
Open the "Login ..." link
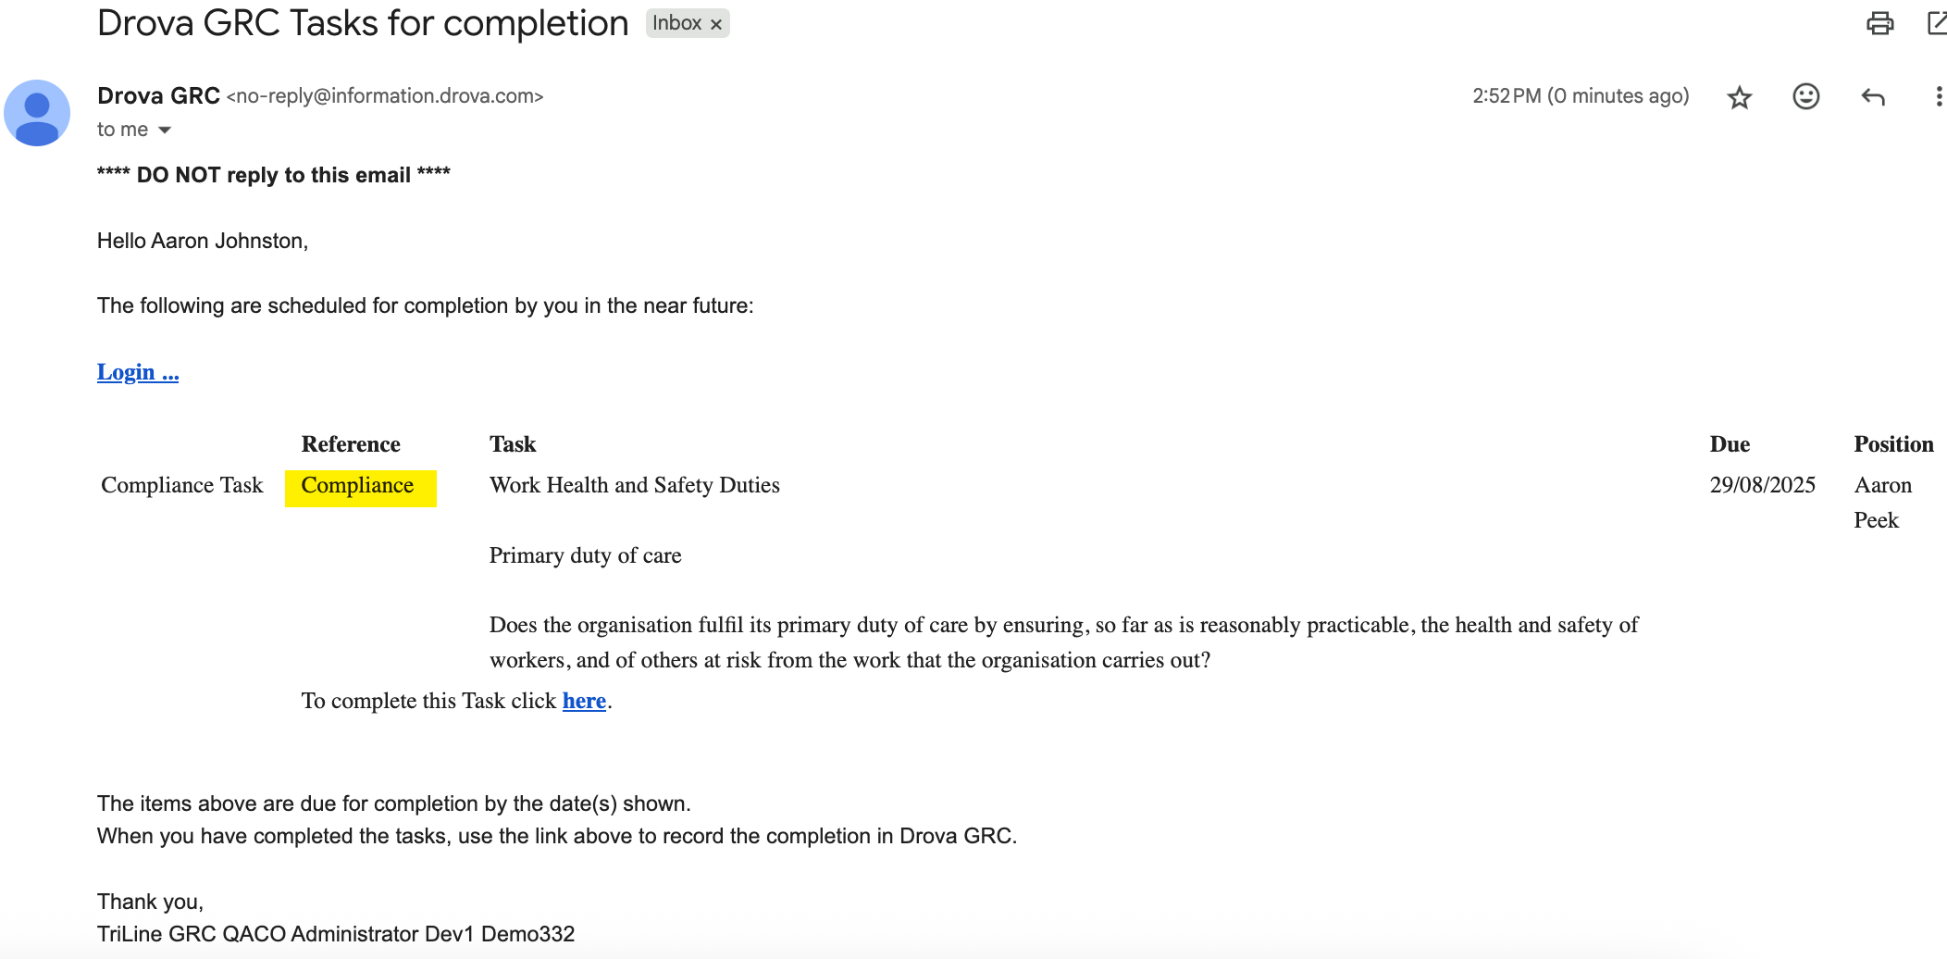pos(138,372)
